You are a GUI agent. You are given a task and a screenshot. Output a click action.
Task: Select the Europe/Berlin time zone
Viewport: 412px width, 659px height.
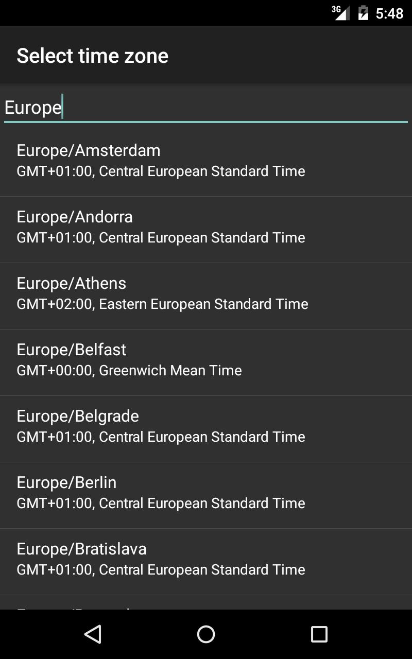[x=206, y=495]
